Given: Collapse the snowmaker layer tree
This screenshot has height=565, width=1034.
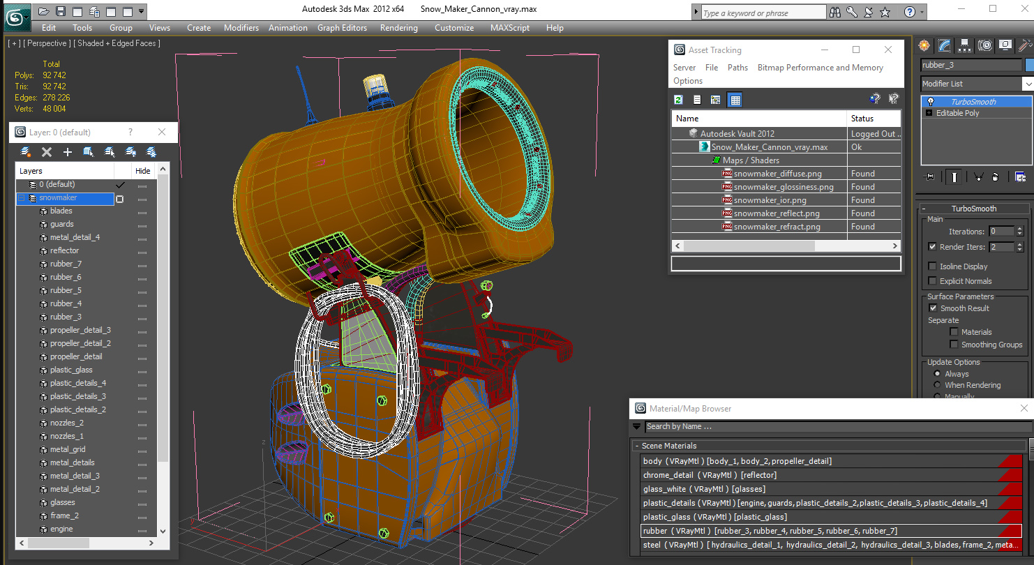Looking at the screenshot, I should coord(22,198).
